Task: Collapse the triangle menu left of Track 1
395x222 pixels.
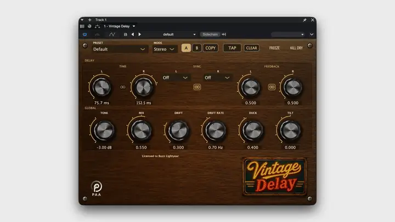Action: point(82,20)
